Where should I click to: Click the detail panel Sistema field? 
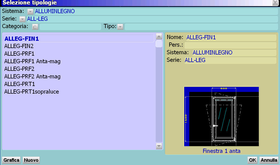click(x=234, y=53)
